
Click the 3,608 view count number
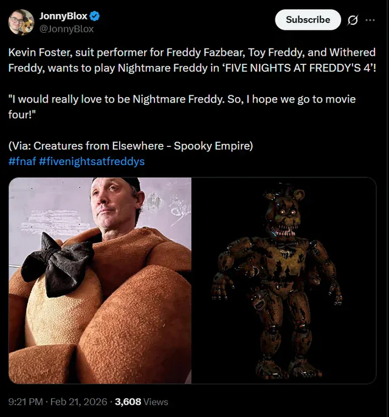pos(128,402)
